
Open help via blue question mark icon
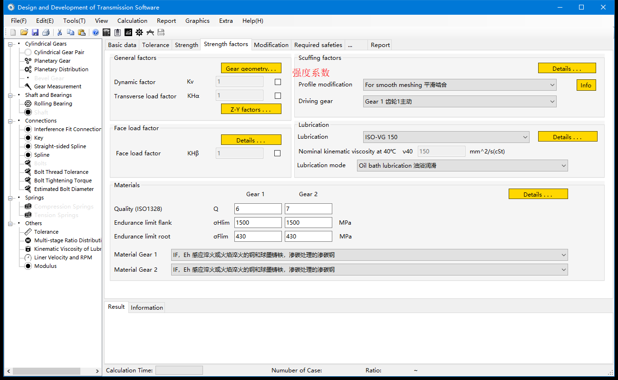96,32
